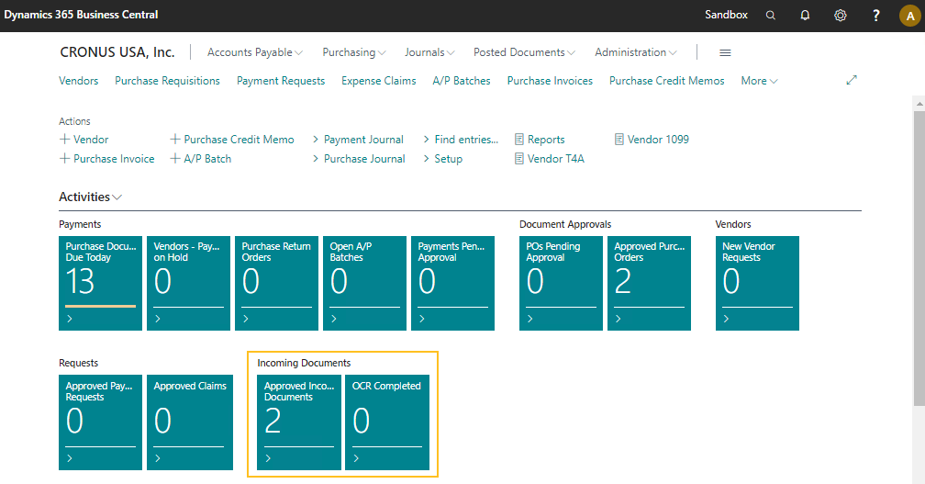Collapse the Activities section
The width and height of the screenshot is (925, 484).
point(90,197)
